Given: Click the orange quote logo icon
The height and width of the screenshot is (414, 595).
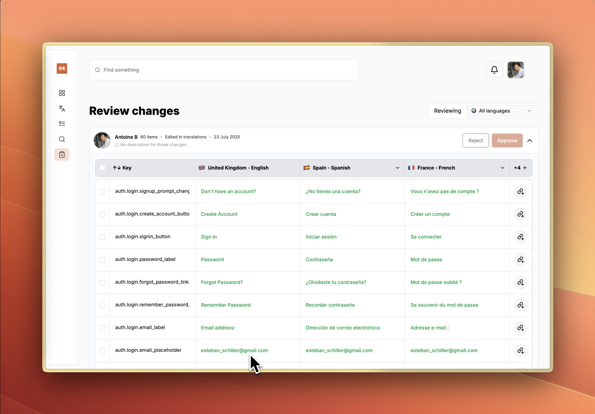Looking at the screenshot, I should 62,69.
